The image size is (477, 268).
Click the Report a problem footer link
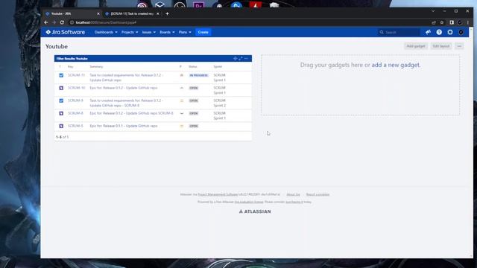tap(318, 194)
